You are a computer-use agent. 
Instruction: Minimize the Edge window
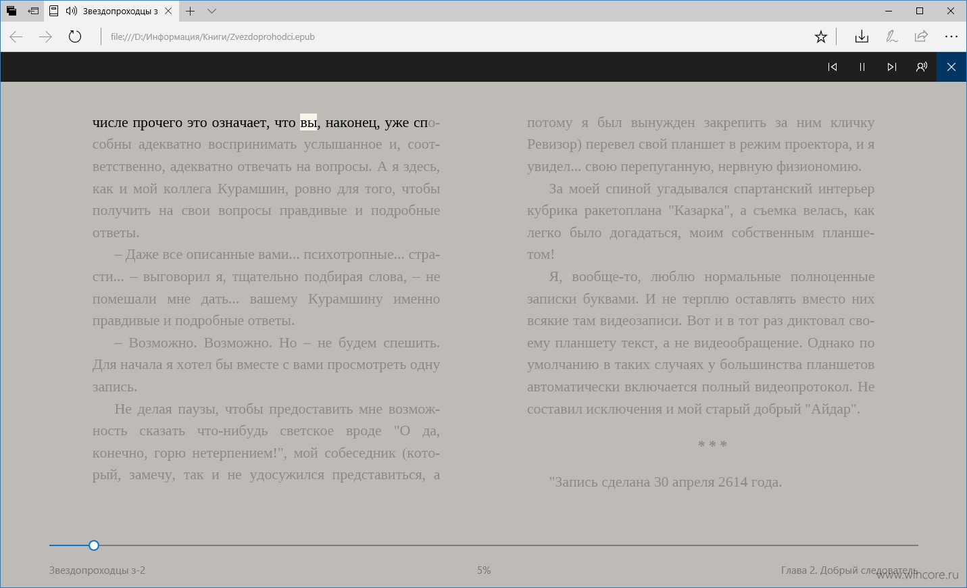coord(889,11)
